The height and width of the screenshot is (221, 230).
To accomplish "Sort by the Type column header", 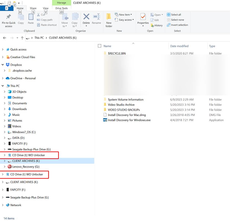I will click(x=212, y=46).
